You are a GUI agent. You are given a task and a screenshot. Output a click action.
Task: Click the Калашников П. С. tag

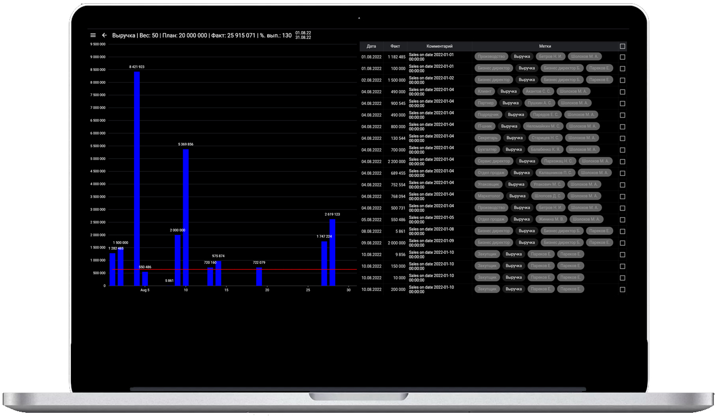click(x=554, y=173)
